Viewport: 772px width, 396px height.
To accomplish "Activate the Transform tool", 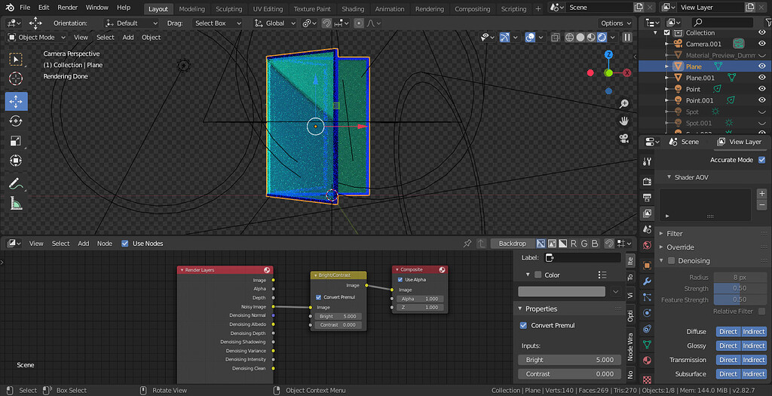I will coord(17,161).
